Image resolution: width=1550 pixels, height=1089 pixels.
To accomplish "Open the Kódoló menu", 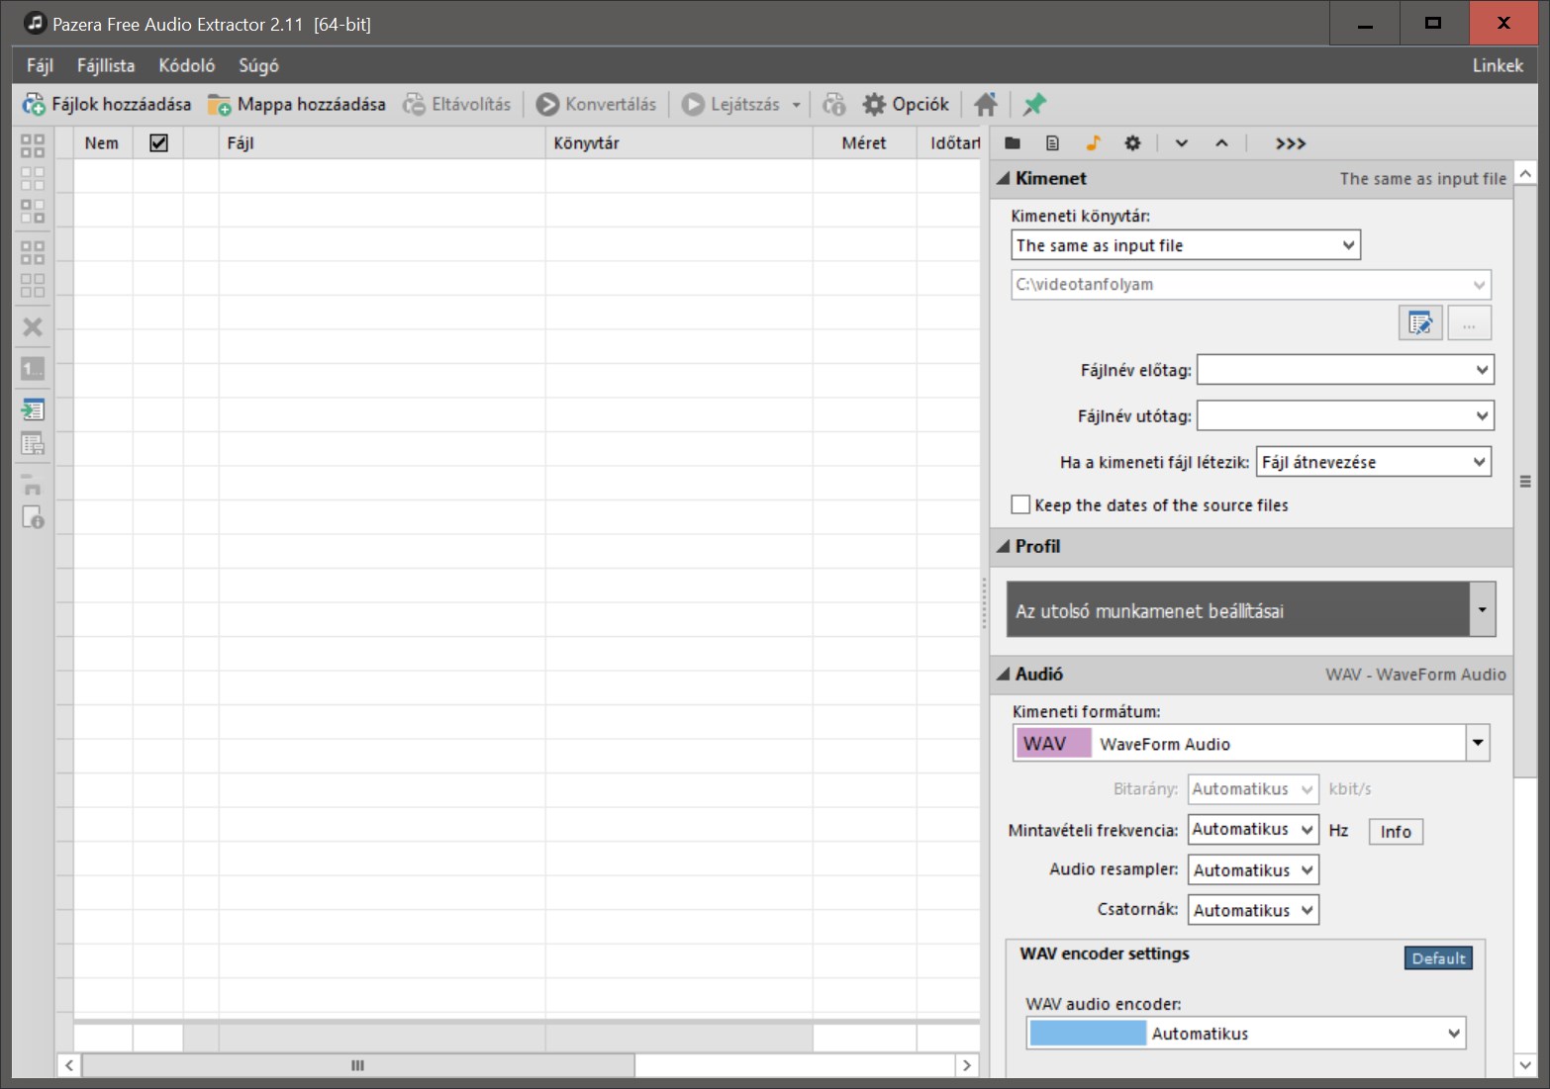I will click(186, 65).
